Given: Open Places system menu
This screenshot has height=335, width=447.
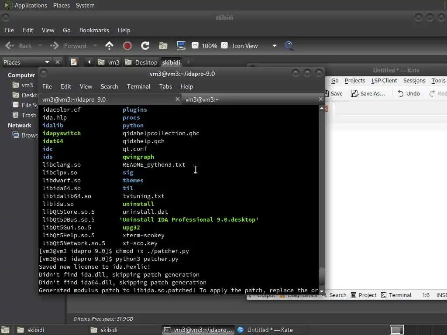Looking at the screenshot, I should click(x=62, y=5).
